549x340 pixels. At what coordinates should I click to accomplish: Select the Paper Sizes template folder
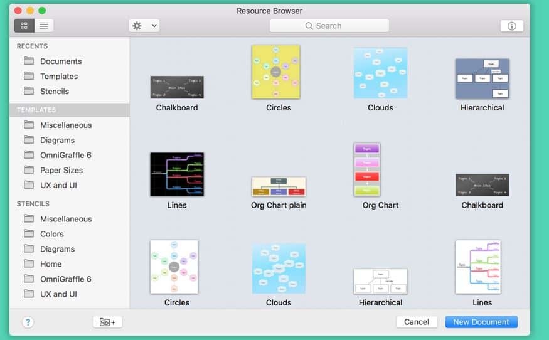pos(61,170)
